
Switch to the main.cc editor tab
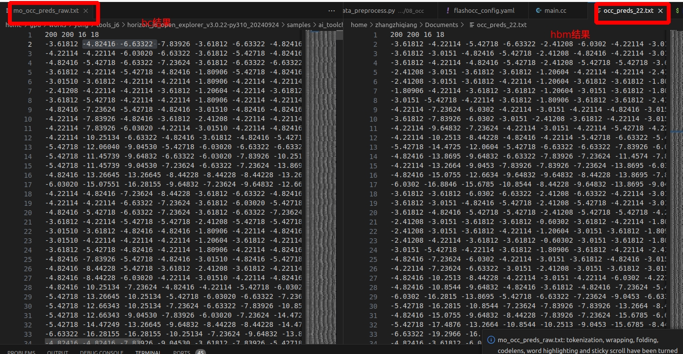click(555, 11)
